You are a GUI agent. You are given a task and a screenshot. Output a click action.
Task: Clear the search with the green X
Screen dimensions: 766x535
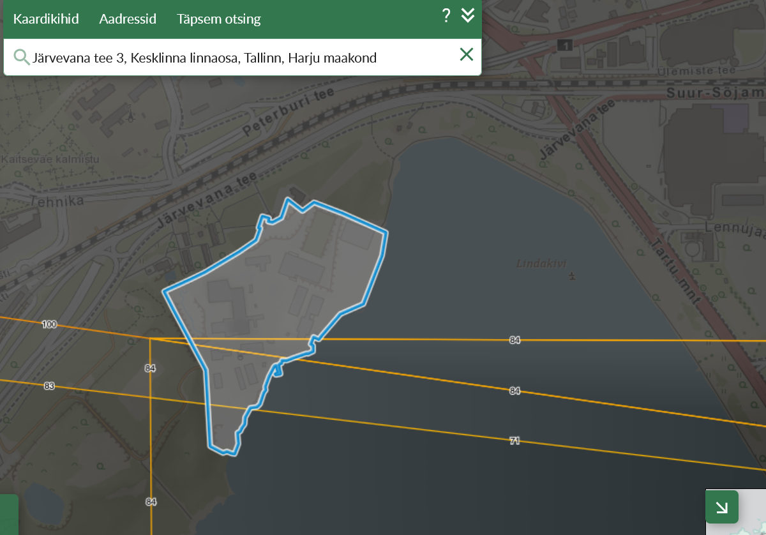coord(467,55)
